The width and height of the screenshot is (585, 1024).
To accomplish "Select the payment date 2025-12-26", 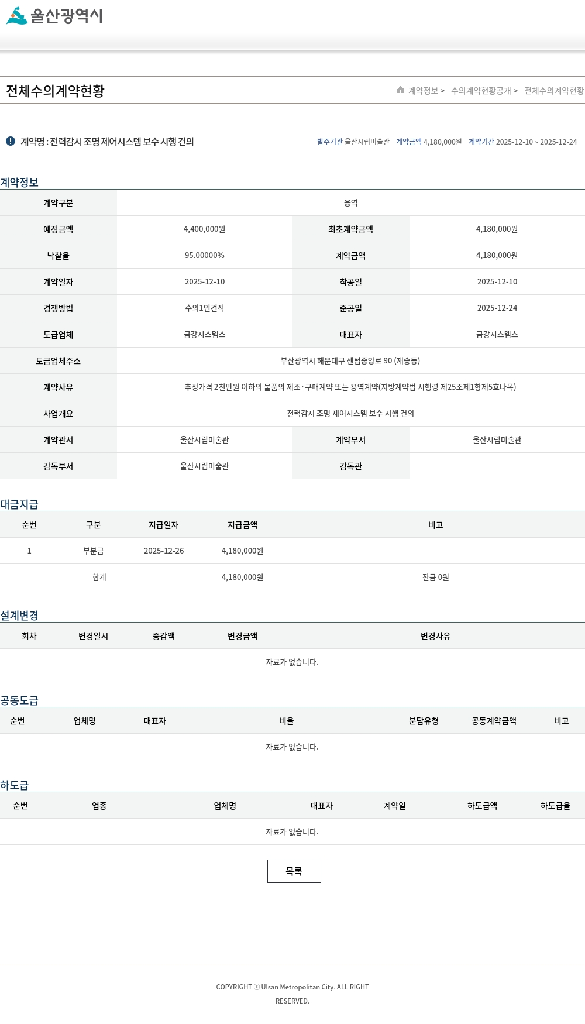I will (x=164, y=551).
